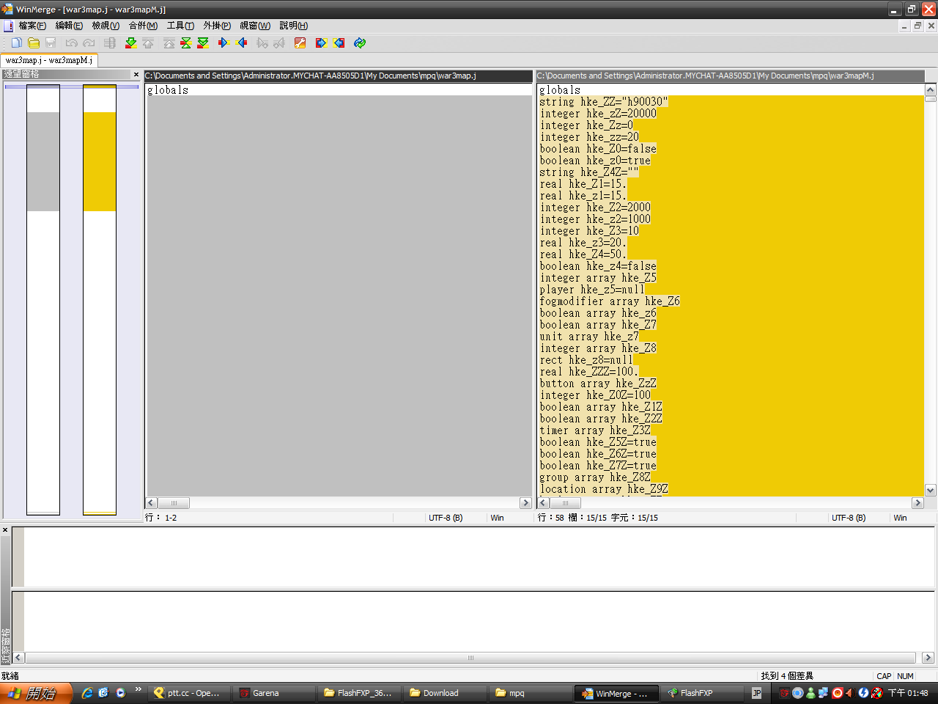Screen dimensions: 938x704
Task: Redo the last undone action
Action: pos(89,43)
